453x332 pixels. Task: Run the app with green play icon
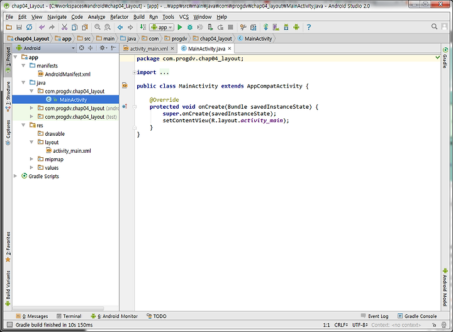point(180,27)
